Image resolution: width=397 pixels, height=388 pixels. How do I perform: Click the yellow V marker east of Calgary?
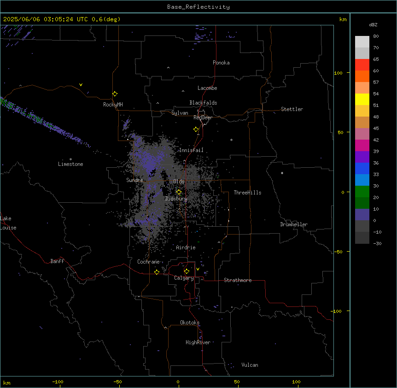198,269
